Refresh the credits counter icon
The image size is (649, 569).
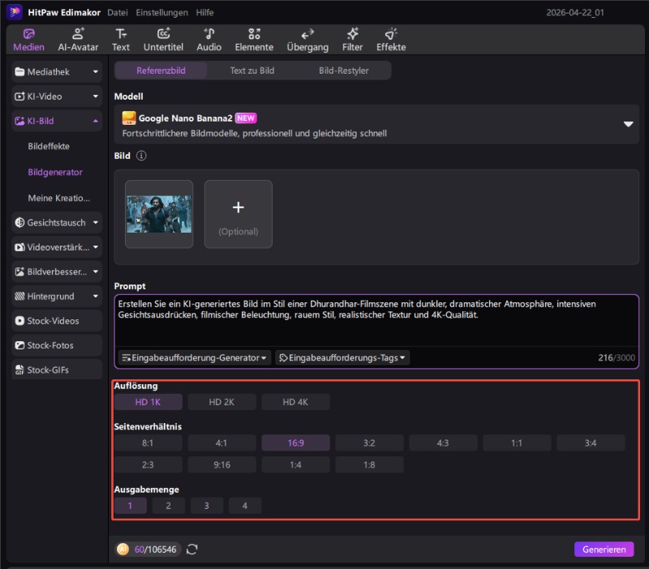pyautogui.click(x=192, y=550)
